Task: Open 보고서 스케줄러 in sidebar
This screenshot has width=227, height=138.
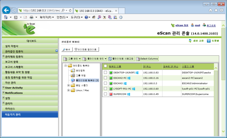Action: click(x=30, y=67)
